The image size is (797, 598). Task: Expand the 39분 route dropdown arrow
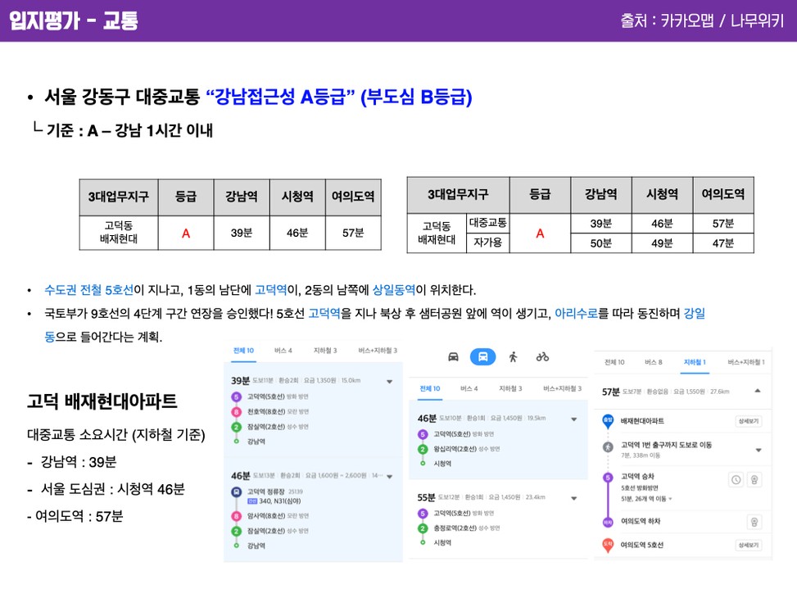[x=389, y=382]
